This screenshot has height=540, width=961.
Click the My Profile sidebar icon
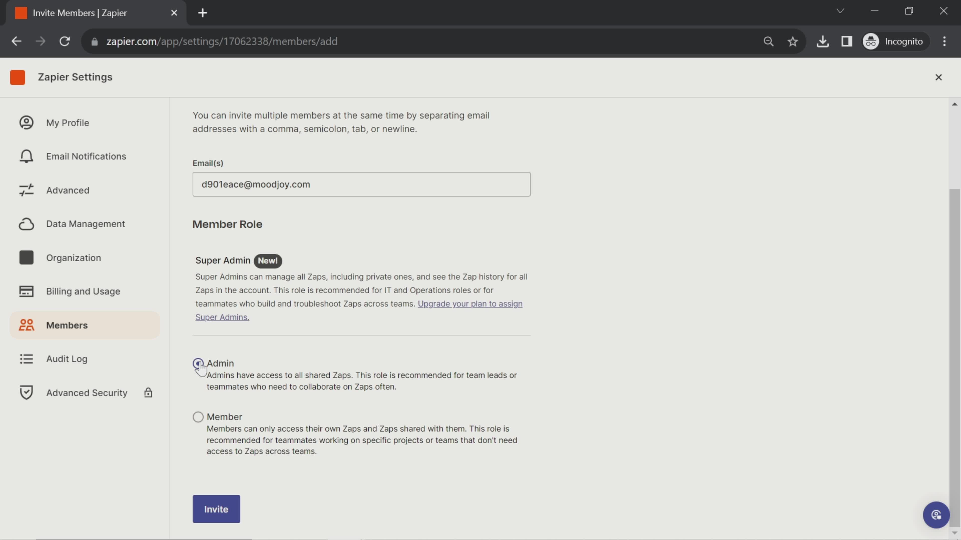click(x=26, y=123)
